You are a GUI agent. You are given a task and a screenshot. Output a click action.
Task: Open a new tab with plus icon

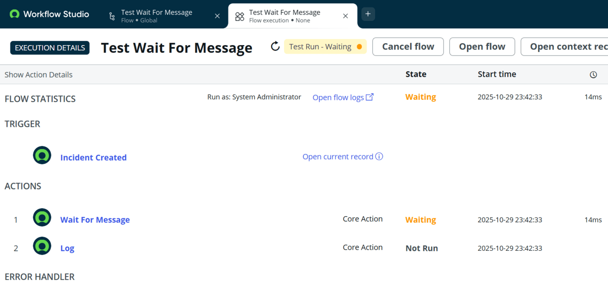coord(368,14)
